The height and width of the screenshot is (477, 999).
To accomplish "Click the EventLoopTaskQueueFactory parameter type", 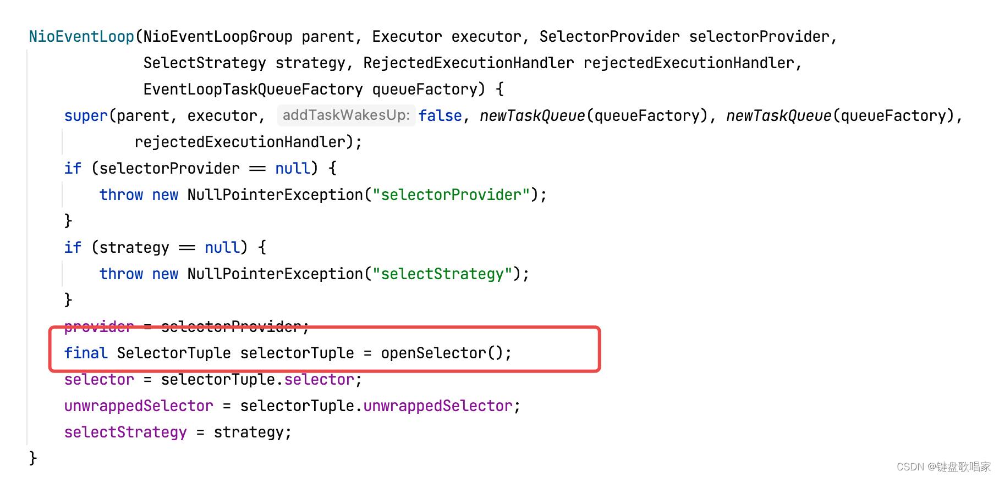I will coord(253,90).
